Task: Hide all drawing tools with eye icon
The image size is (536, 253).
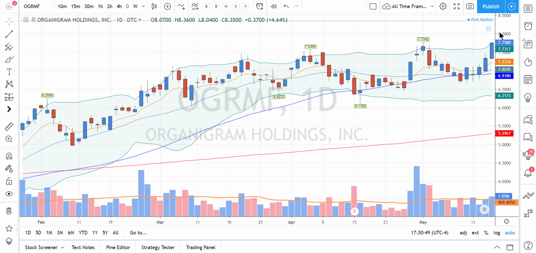Action: (x=9, y=194)
